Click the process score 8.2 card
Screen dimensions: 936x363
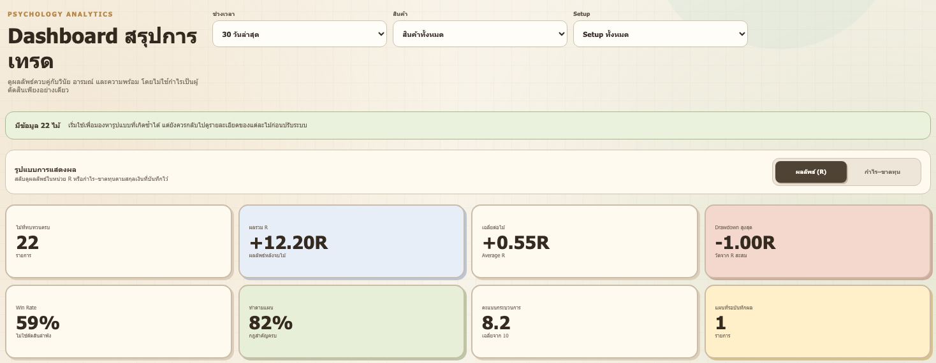585,322
